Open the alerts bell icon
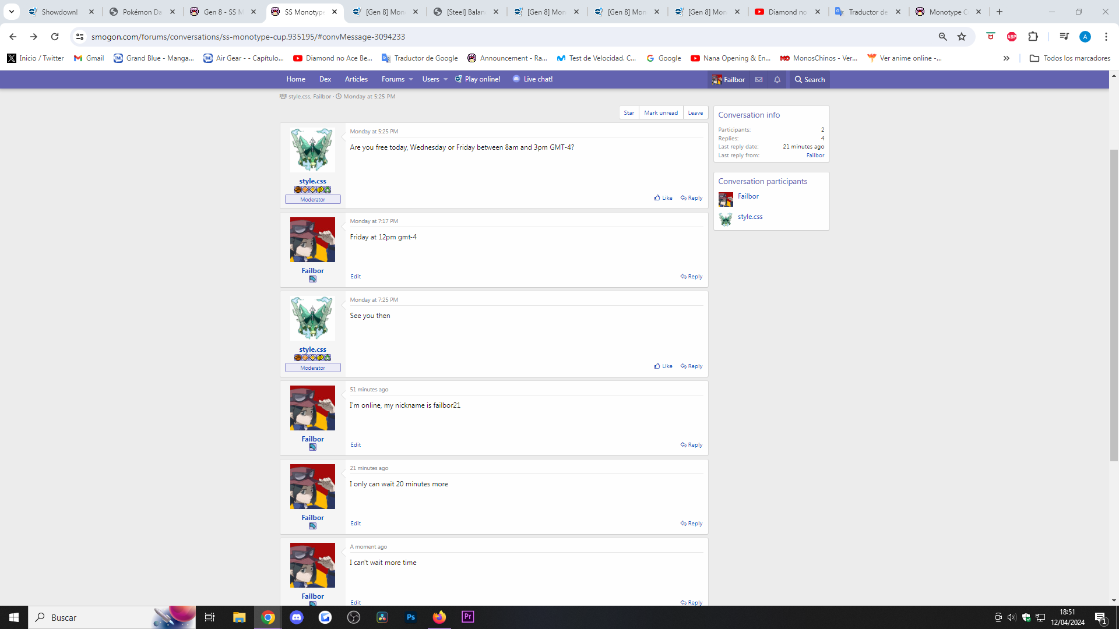This screenshot has width=1119, height=629. [777, 80]
